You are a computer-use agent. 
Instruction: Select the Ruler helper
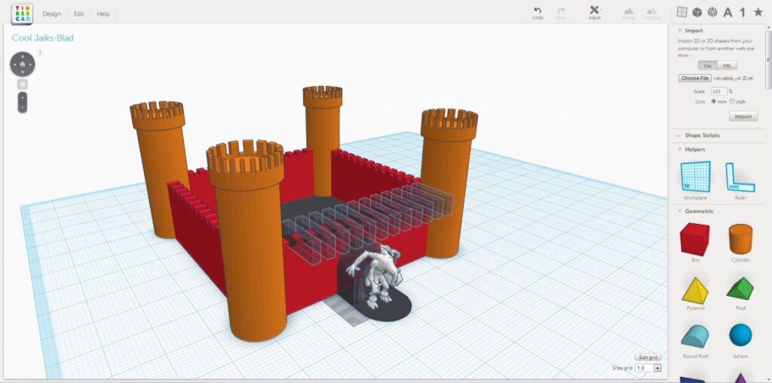740,178
